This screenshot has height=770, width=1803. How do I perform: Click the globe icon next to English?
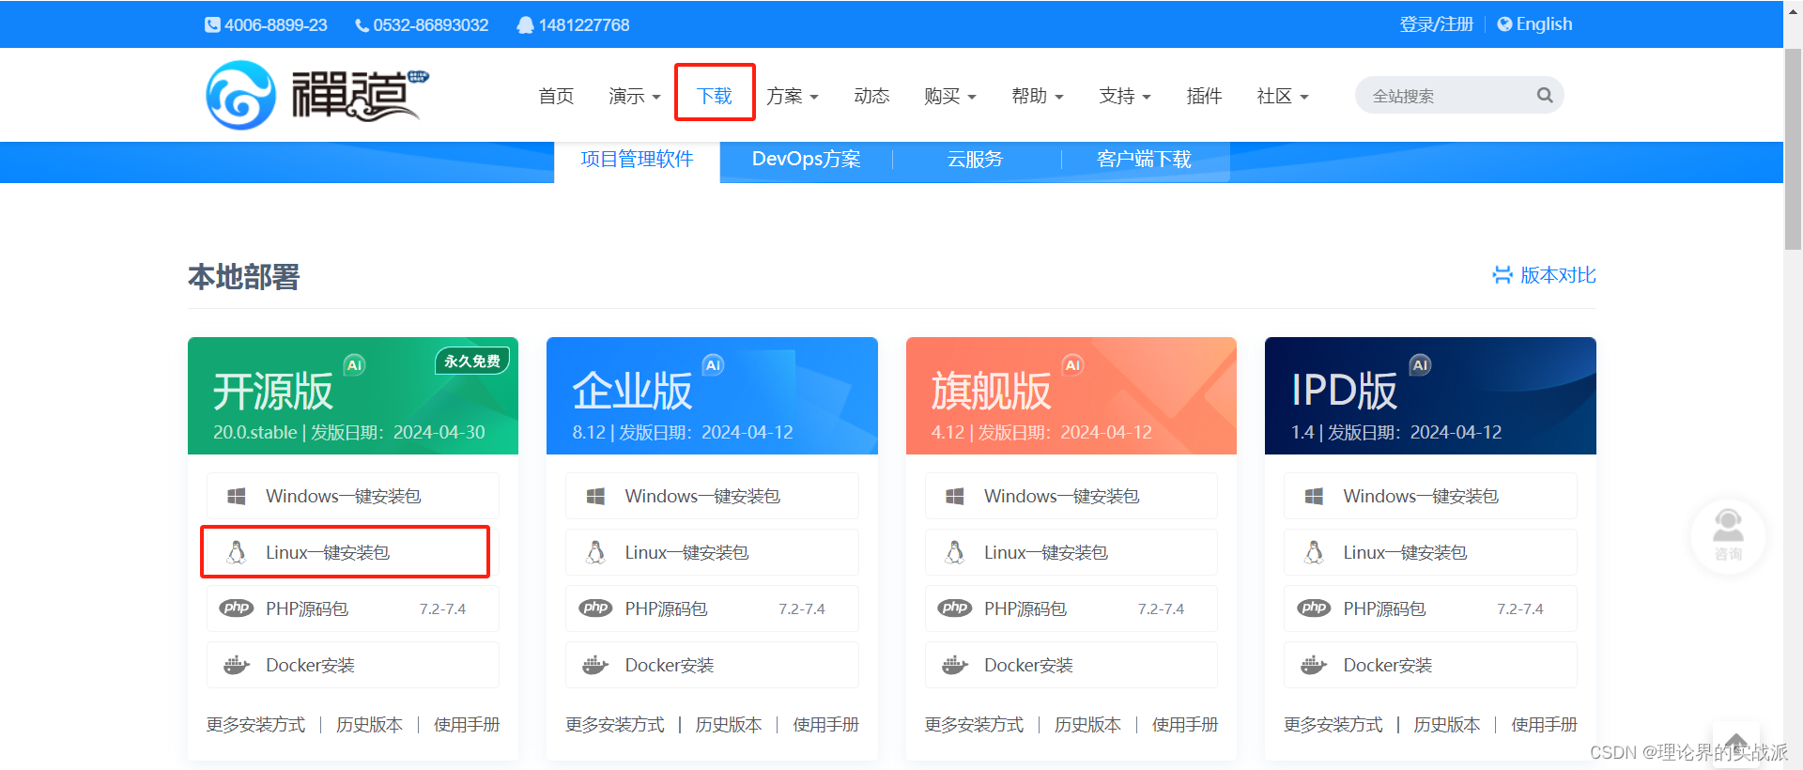(1504, 24)
